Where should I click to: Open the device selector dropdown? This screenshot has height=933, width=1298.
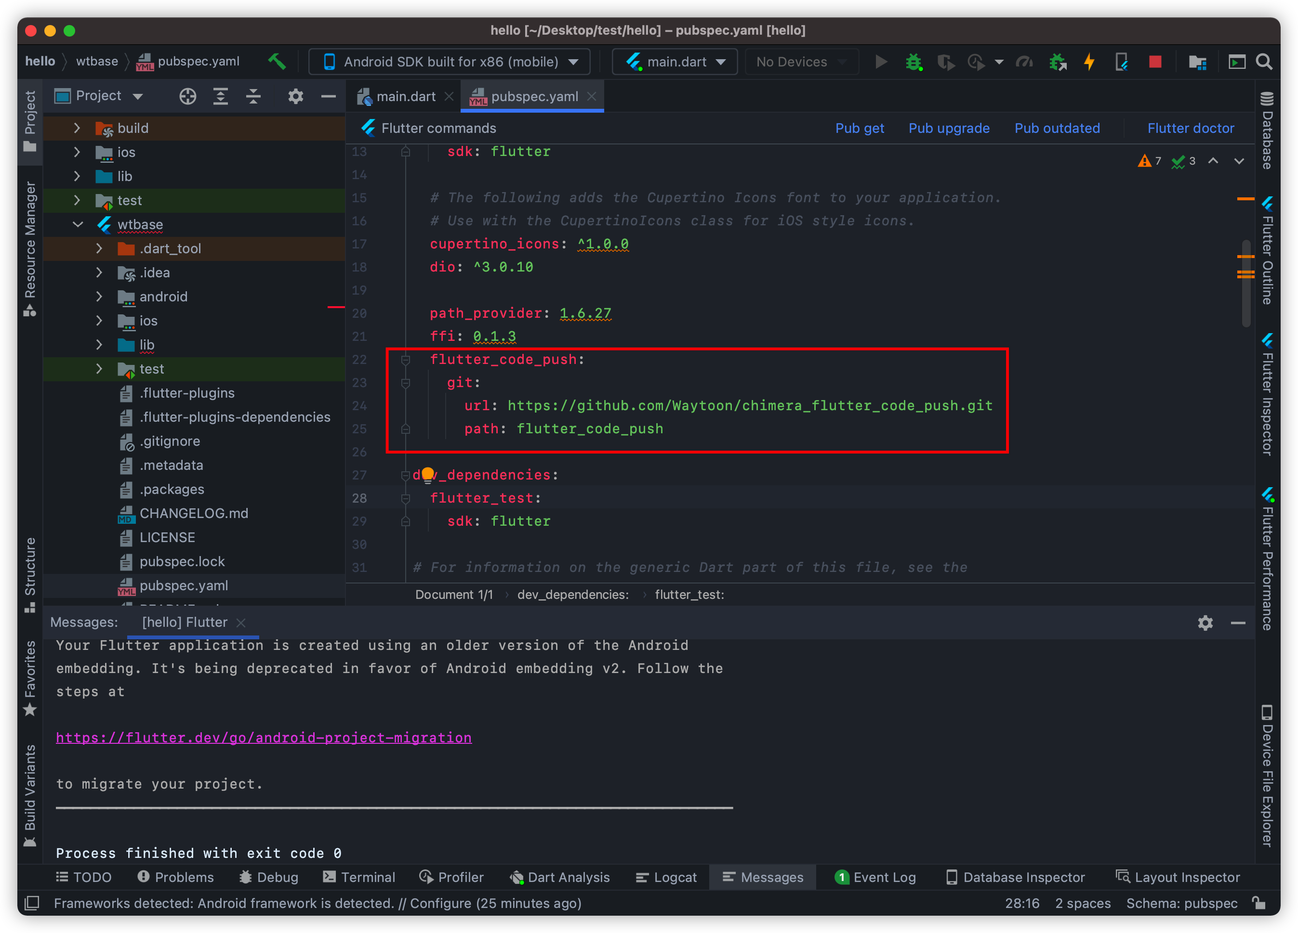pos(449,62)
